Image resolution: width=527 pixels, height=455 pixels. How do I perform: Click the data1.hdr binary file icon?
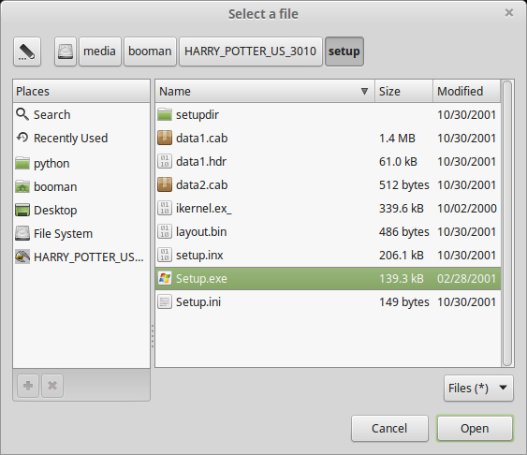pyautogui.click(x=165, y=161)
